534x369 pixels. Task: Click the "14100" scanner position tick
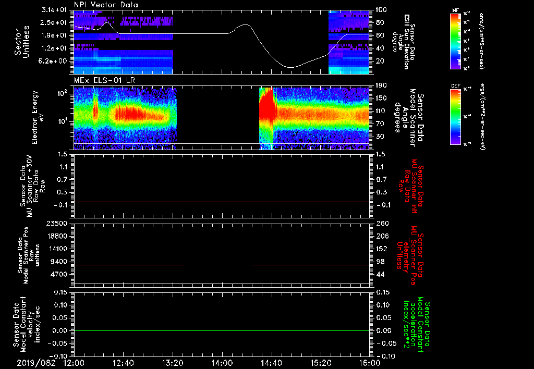(57, 249)
